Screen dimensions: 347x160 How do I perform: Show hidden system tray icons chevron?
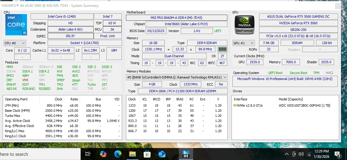287,154
